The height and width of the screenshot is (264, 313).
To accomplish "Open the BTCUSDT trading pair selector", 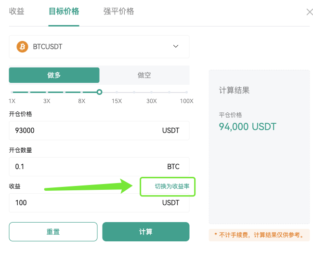I will [99, 47].
